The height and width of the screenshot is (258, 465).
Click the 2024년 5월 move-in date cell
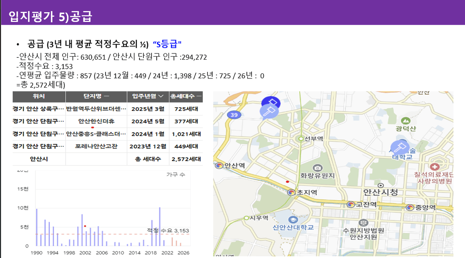click(148, 121)
